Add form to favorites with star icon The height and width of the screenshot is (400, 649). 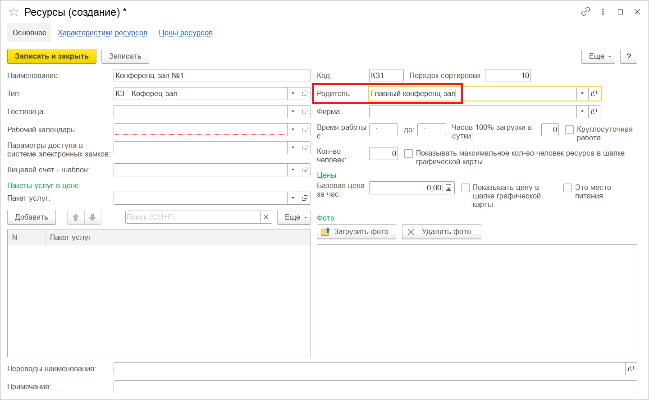pos(14,12)
